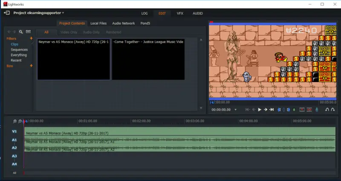Open the Project elearningsupporter dropdown
Screen dimensions: 341x181
[x=39, y=13]
